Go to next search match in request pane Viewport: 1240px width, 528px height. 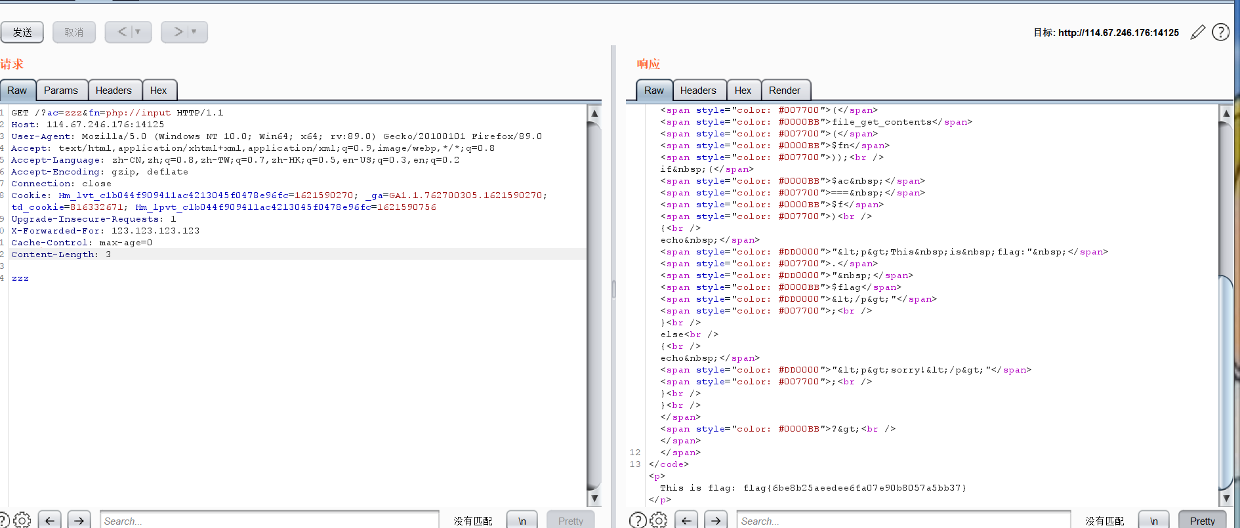tap(79, 520)
